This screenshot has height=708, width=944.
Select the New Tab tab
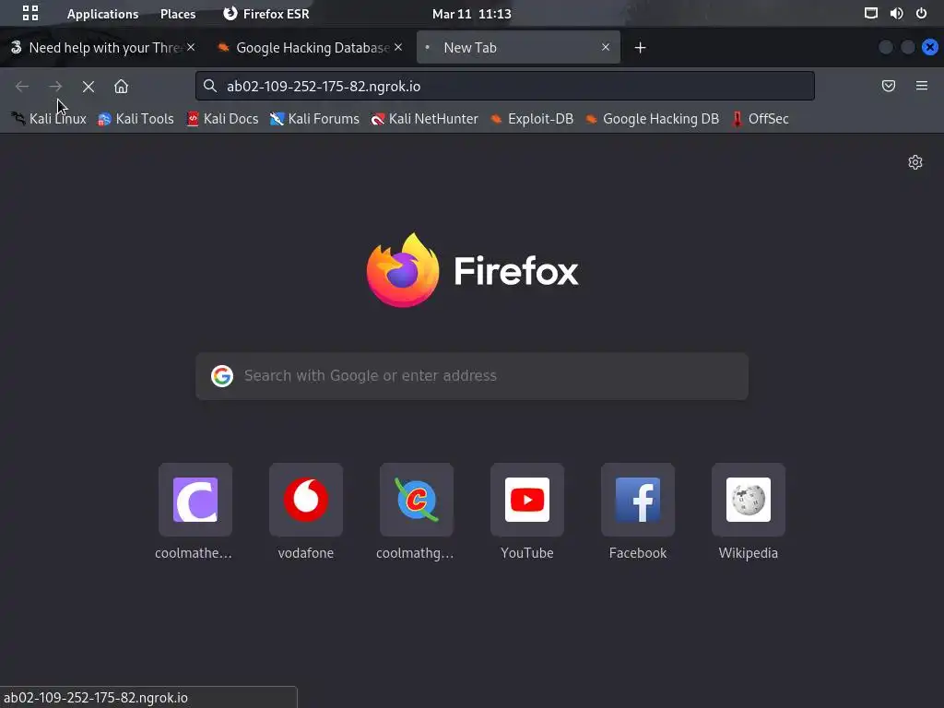(x=518, y=48)
